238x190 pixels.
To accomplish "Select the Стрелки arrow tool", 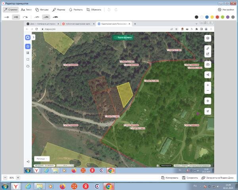I will [11, 9].
